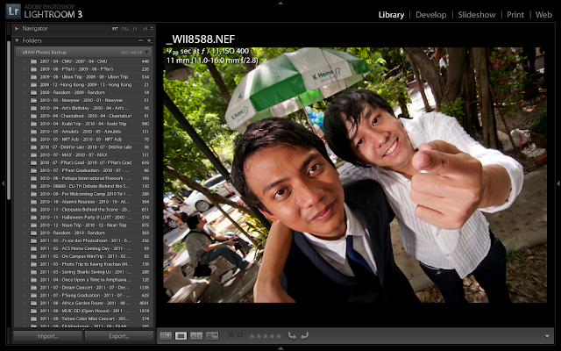Viewport: 561px width, 351px height.
Task: Click the rotate counter-clockwise arrow icon
Action: coord(292,335)
